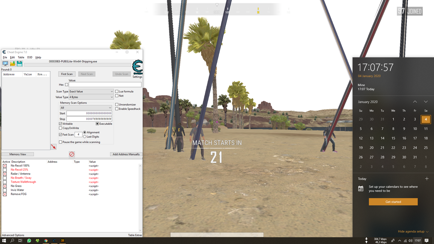Screen dimensions: 434x244
Task: Activate the No Recoil 25% script
Action: point(5,170)
